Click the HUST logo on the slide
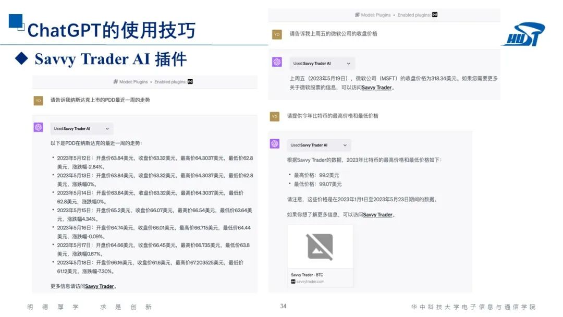563x317 pixels. click(x=524, y=34)
